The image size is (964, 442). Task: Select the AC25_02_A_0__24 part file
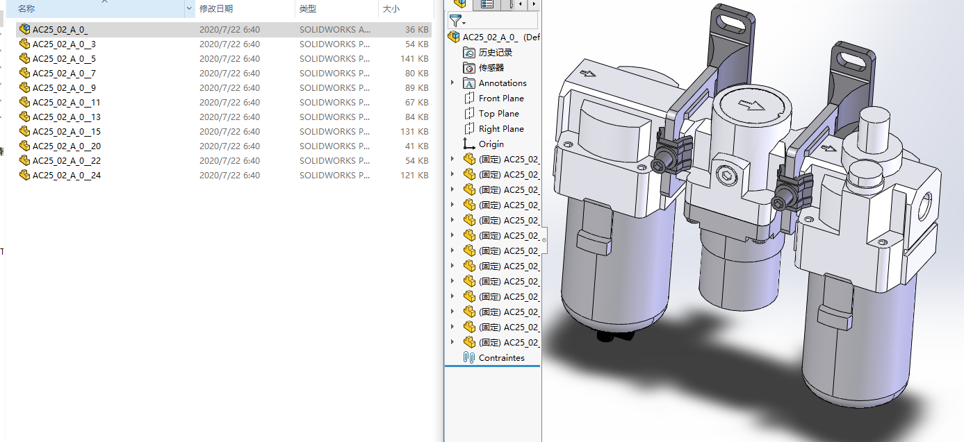(67, 176)
